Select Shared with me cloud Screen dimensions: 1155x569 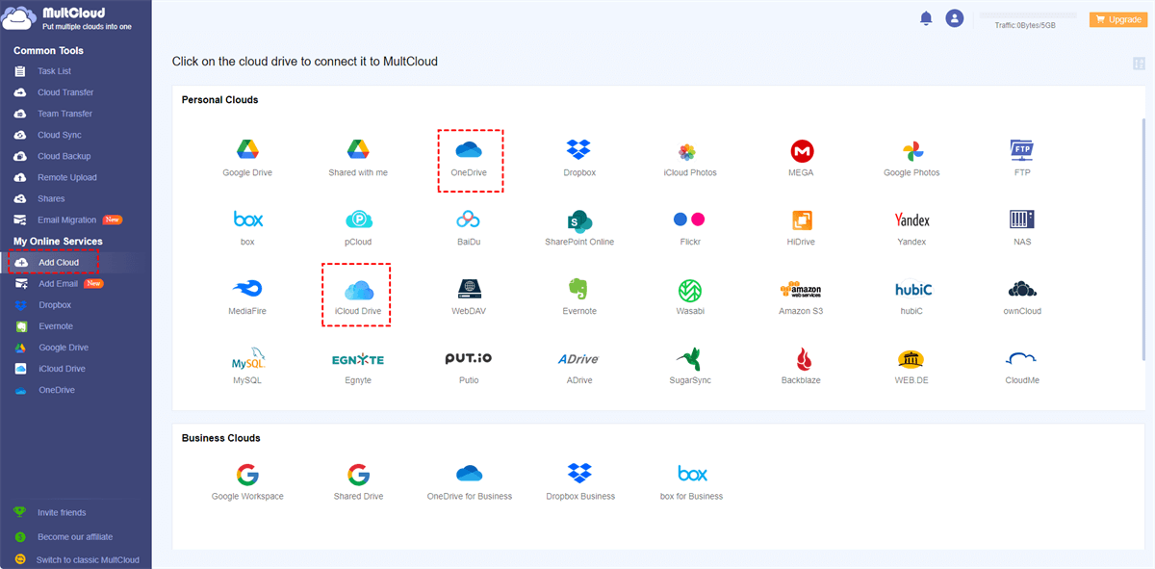click(x=358, y=159)
